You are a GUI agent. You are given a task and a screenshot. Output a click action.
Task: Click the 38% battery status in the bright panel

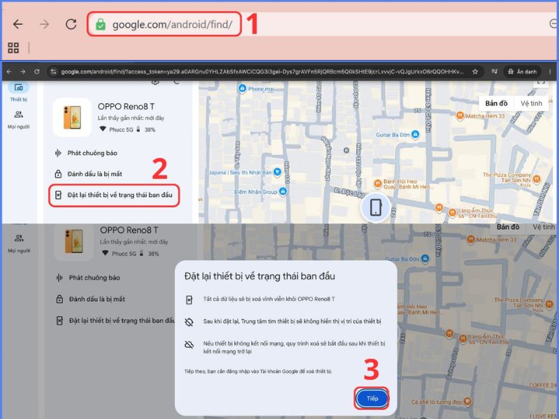coord(147,129)
